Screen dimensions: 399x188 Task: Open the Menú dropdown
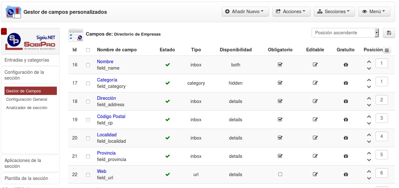click(374, 12)
